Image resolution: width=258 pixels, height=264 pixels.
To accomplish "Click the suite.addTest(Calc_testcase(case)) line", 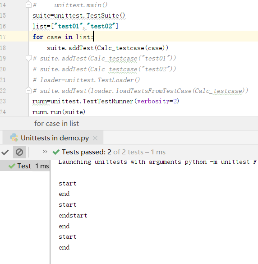I will click(x=107, y=48).
